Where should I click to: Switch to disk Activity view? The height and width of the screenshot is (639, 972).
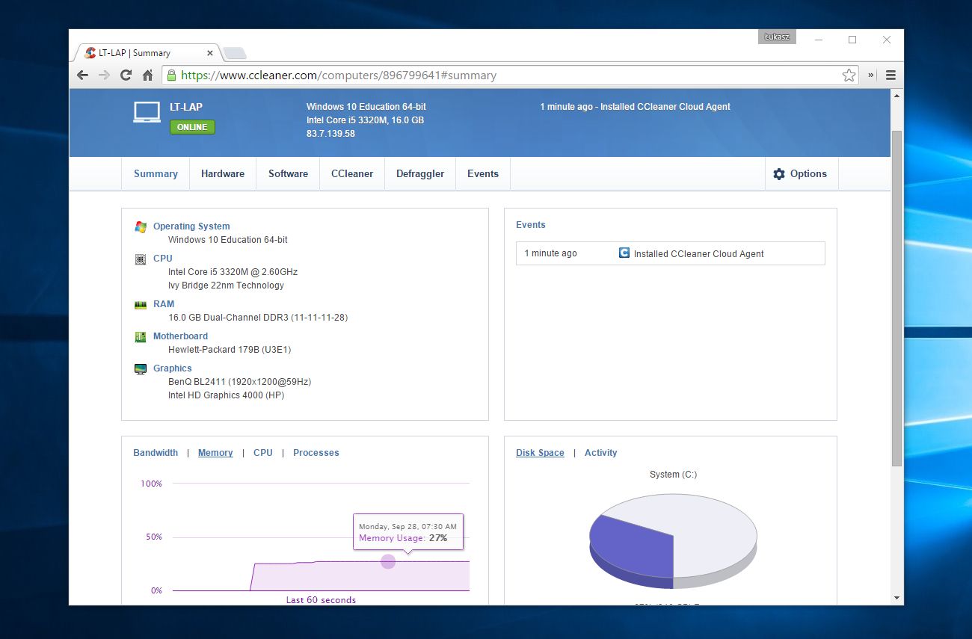[601, 453]
